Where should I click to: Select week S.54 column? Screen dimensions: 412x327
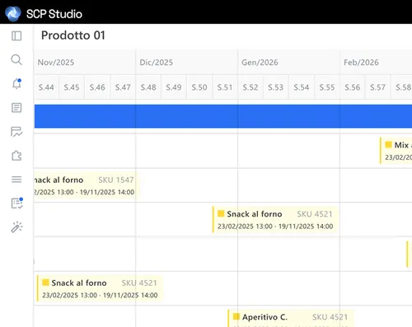[x=302, y=87]
